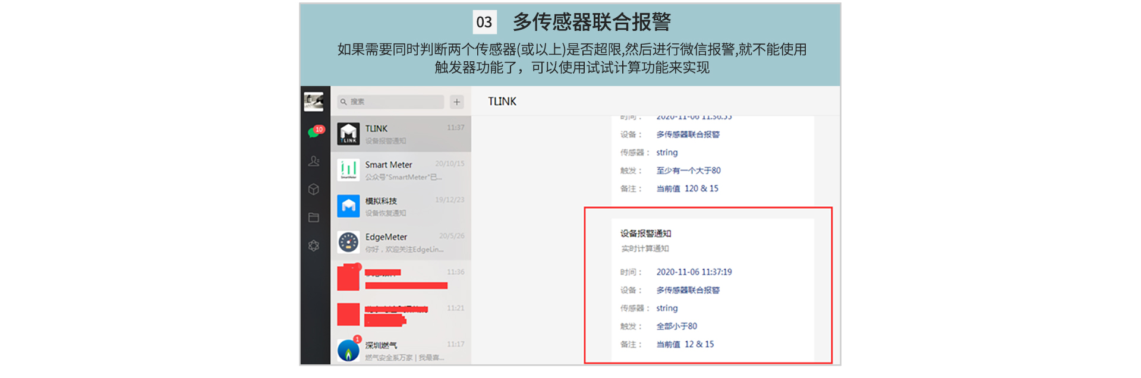The image size is (1141, 378).
Task: Open the 深圳燃气 conversation
Action: (401, 351)
